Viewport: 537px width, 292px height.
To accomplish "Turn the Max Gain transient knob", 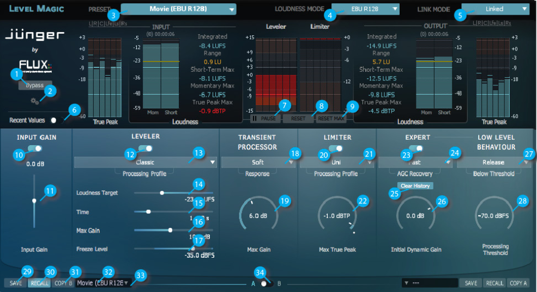I will 258,215.
